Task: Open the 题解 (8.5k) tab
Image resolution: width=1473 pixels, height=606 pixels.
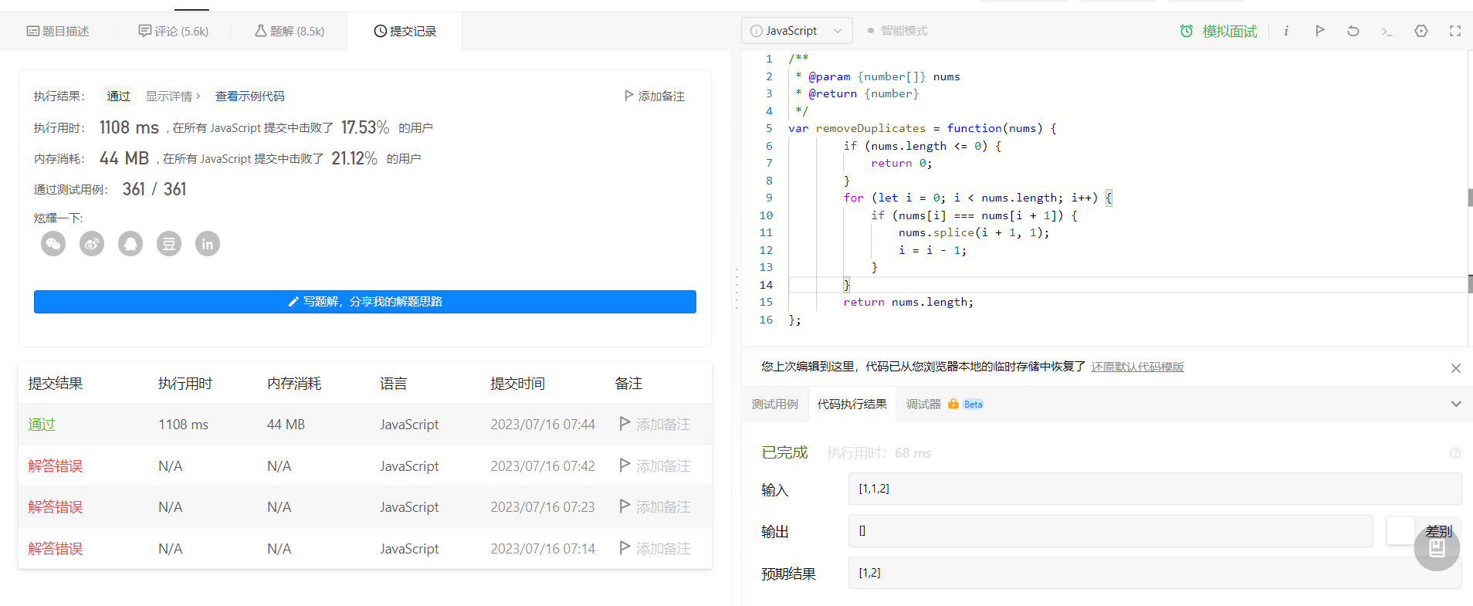Action: point(290,31)
